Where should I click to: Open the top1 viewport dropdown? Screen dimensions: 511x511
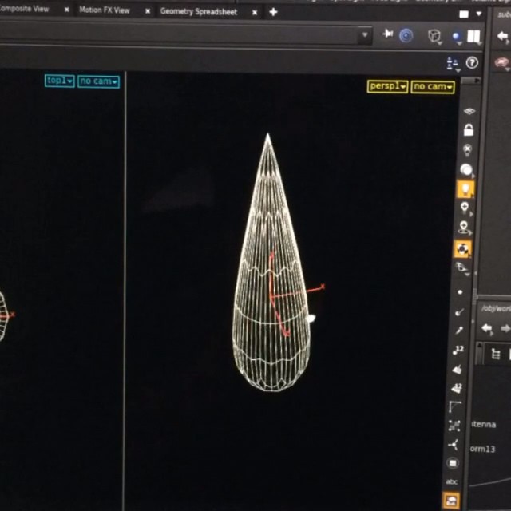click(x=59, y=81)
